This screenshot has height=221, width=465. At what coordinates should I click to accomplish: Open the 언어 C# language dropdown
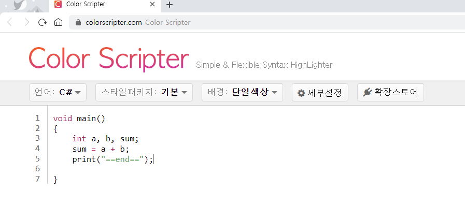[58, 93]
